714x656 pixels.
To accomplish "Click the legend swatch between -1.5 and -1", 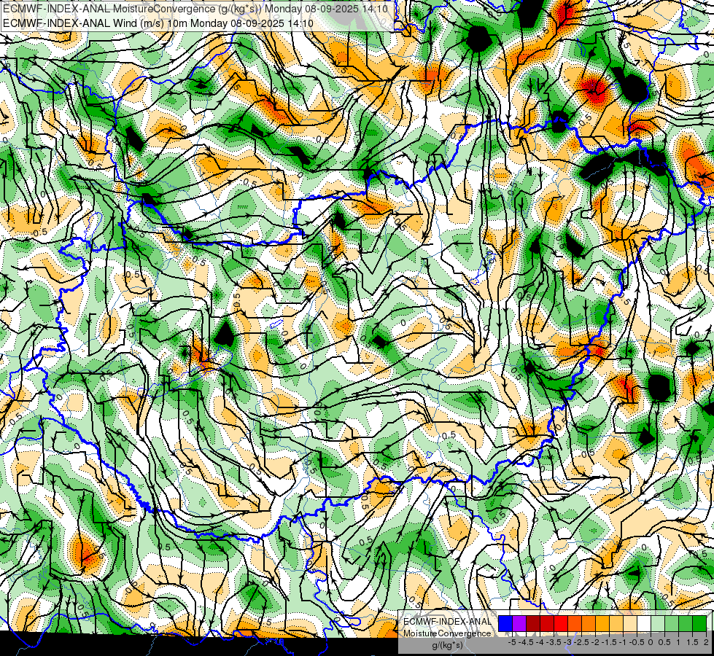I will [616, 623].
